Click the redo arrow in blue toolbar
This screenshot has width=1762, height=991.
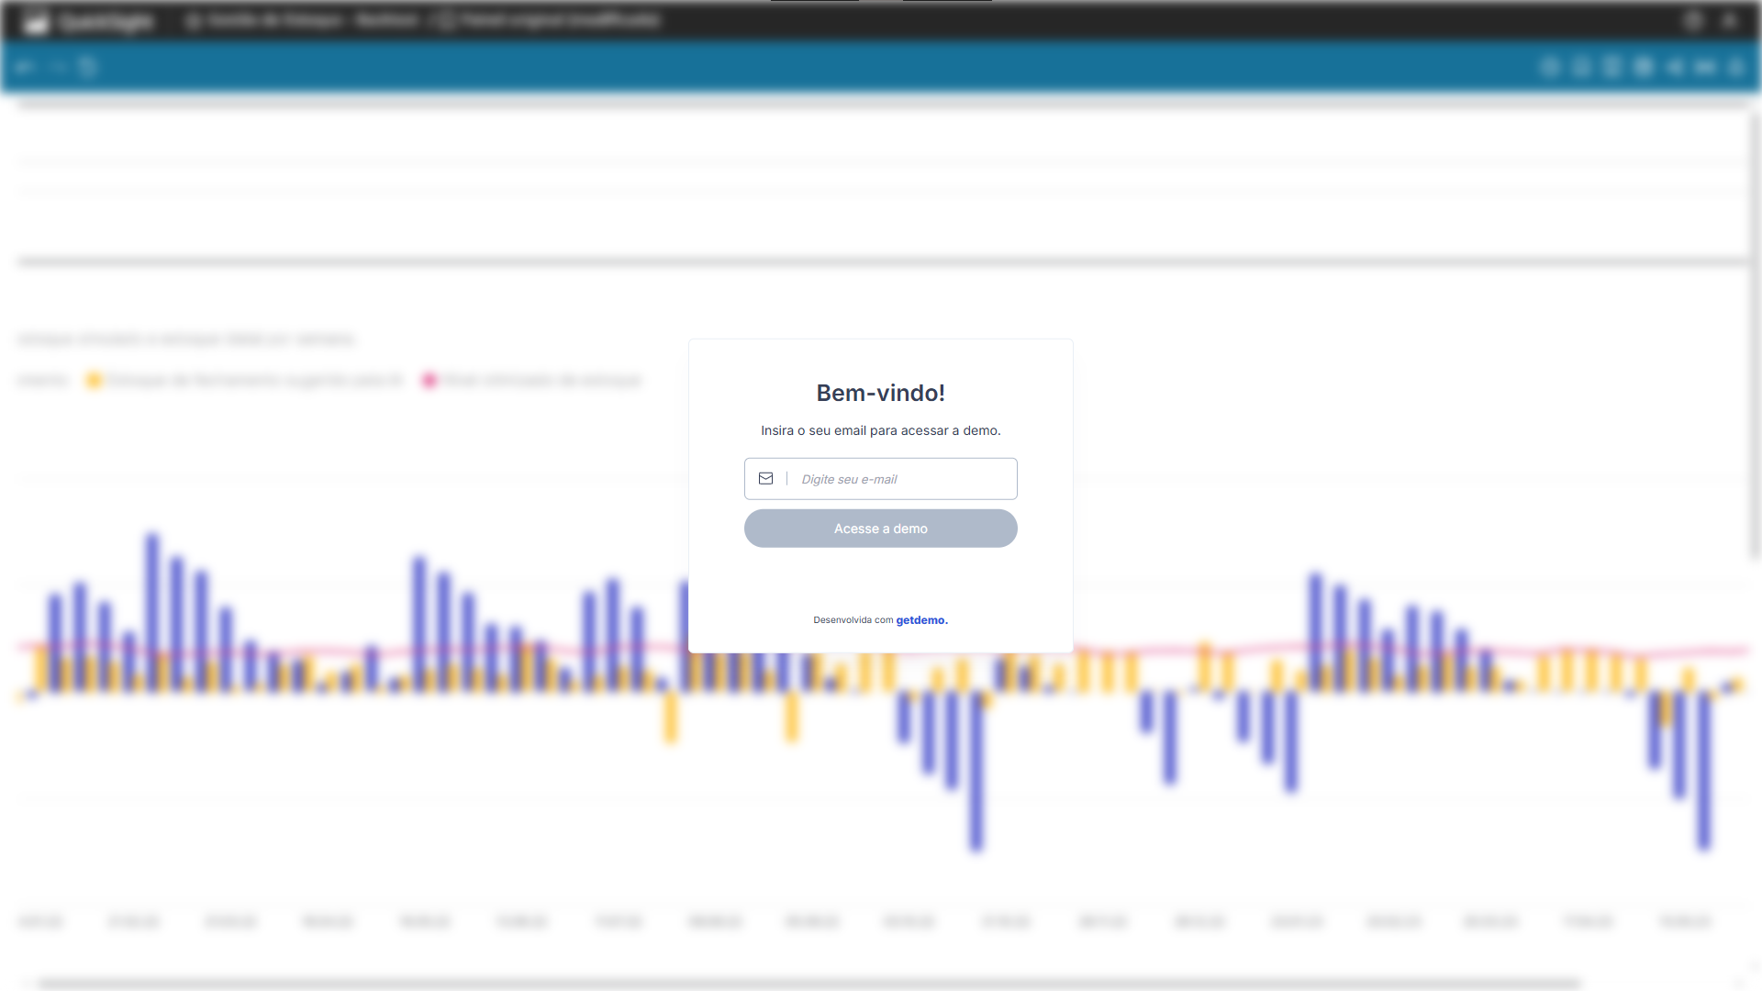point(58,67)
